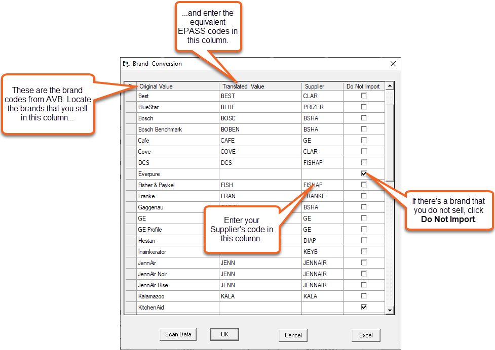Select the 'Gaggenau' original value cell
Screen dimensions: 495x350
pos(178,207)
